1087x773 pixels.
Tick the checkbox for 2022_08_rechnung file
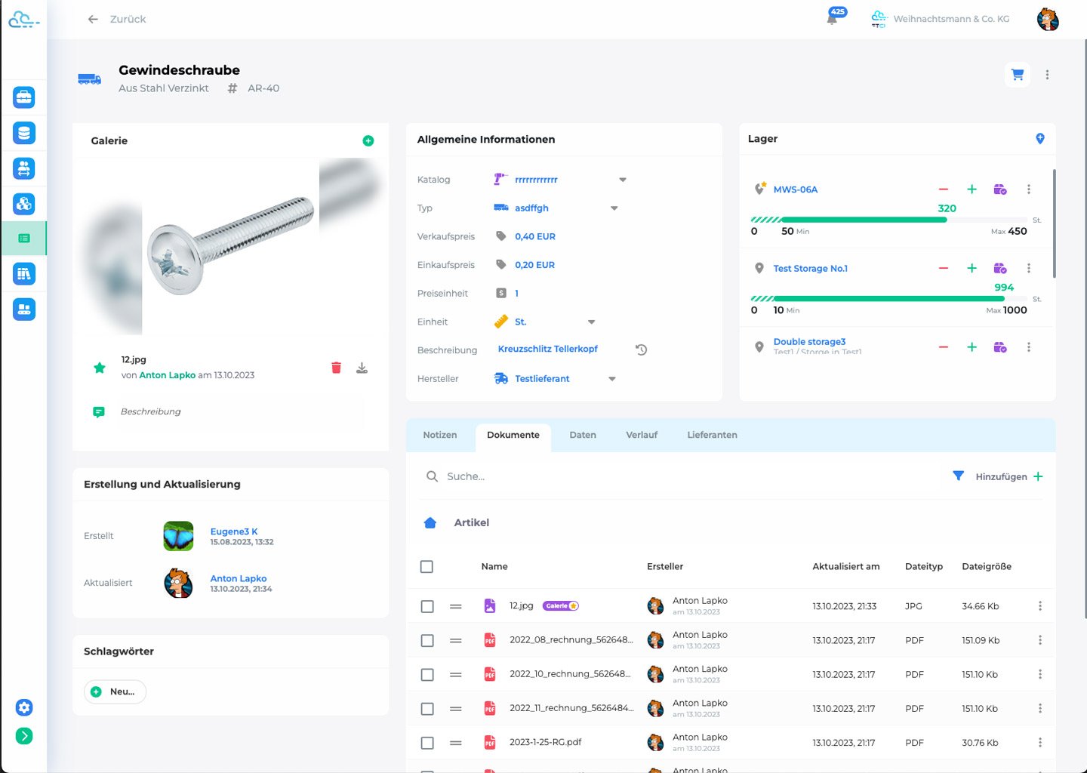[x=427, y=640]
